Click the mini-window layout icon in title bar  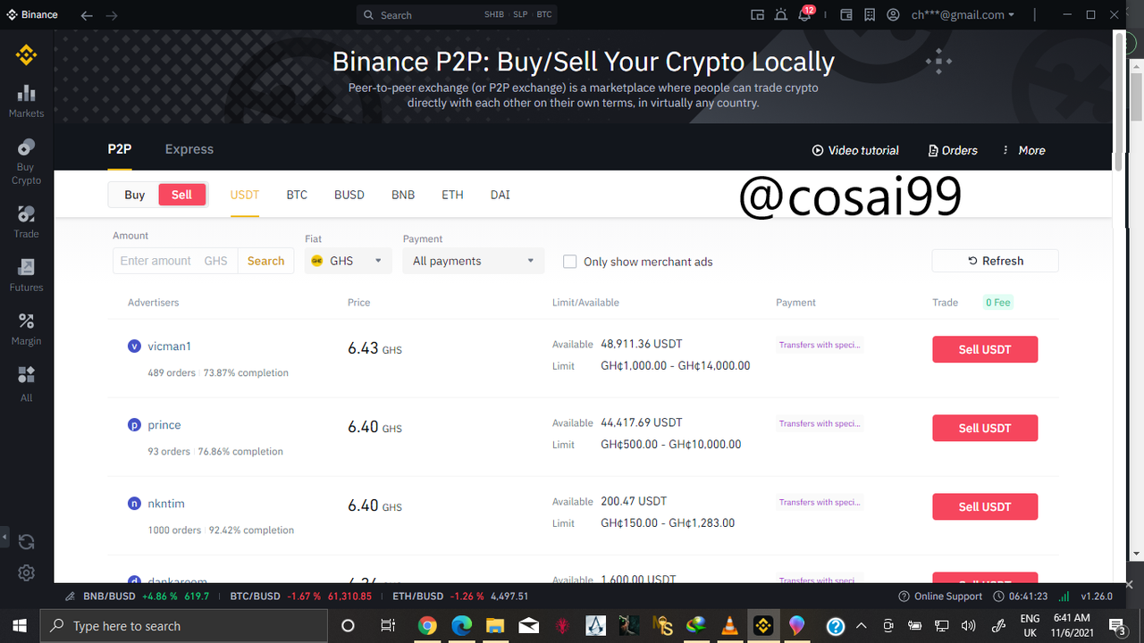click(757, 15)
